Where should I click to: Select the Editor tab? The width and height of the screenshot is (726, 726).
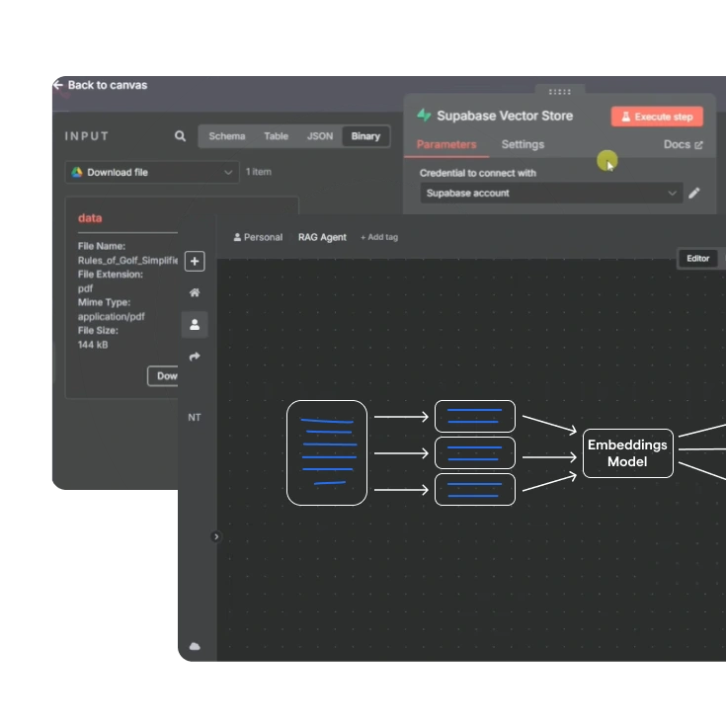coord(697,259)
